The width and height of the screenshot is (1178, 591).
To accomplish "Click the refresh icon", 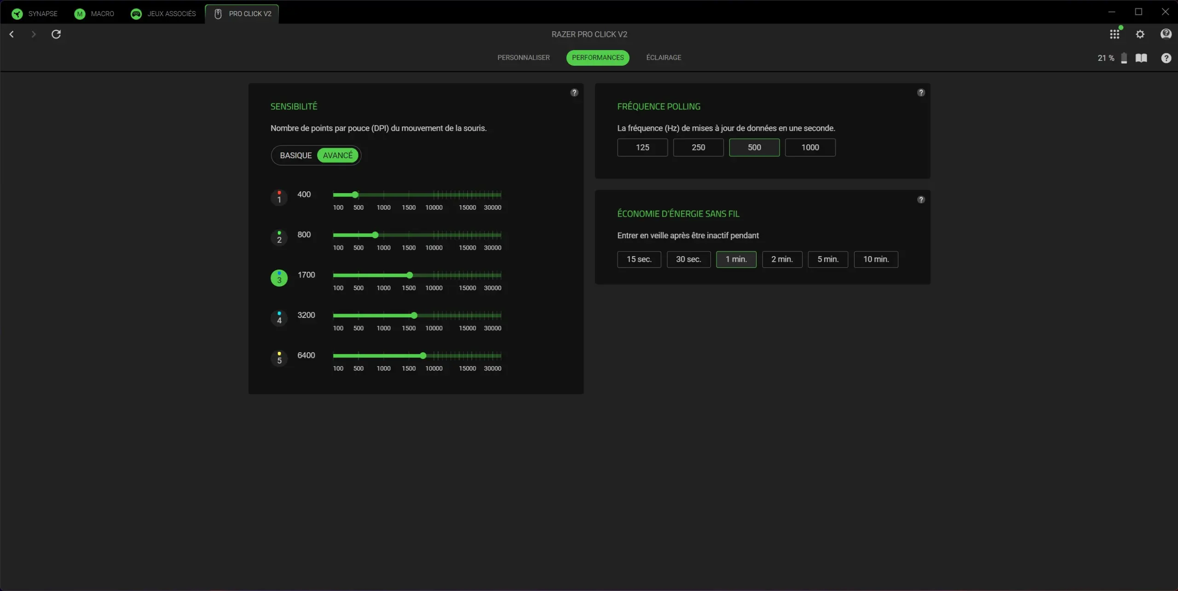I will coord(56,34).
